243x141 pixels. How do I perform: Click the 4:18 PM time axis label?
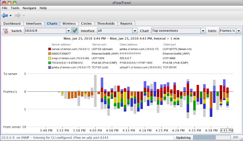tap(145, 130)
